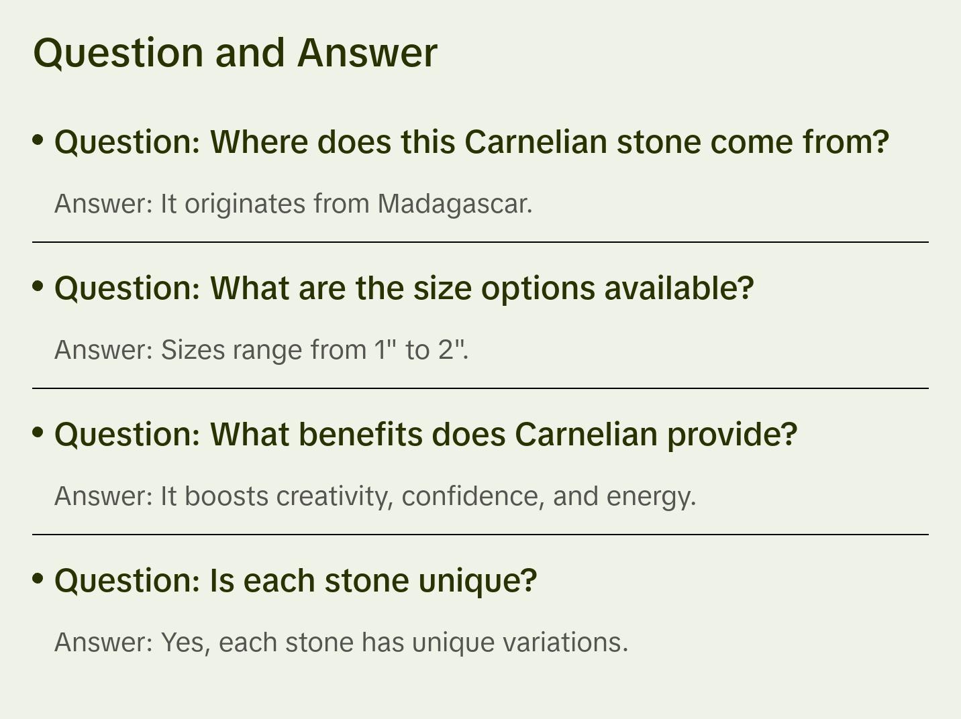The width and height of the screenshot is (961, 719).
Task: Select the "Is each stone unique?" question
Action: coord(295,581)
